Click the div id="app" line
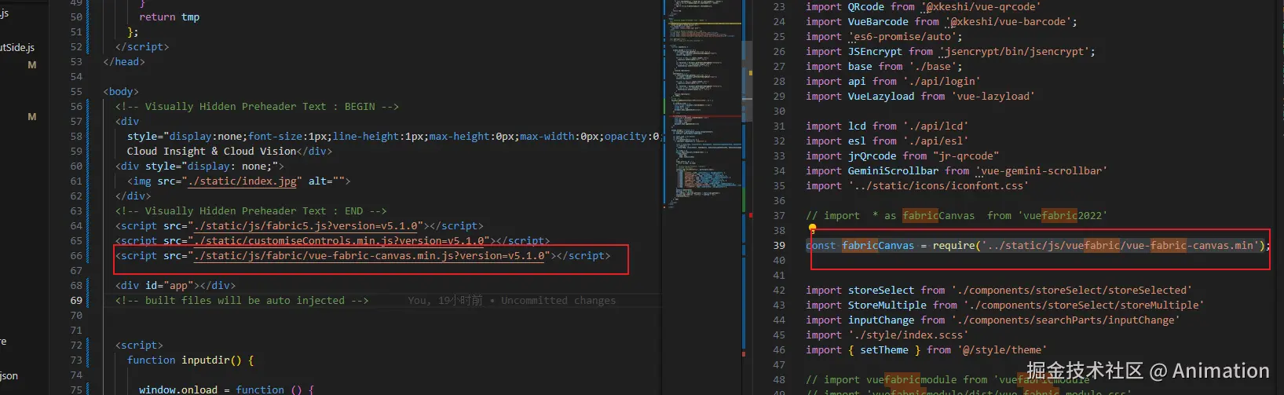The image size is (1284, 395). [x=175, y=286]
